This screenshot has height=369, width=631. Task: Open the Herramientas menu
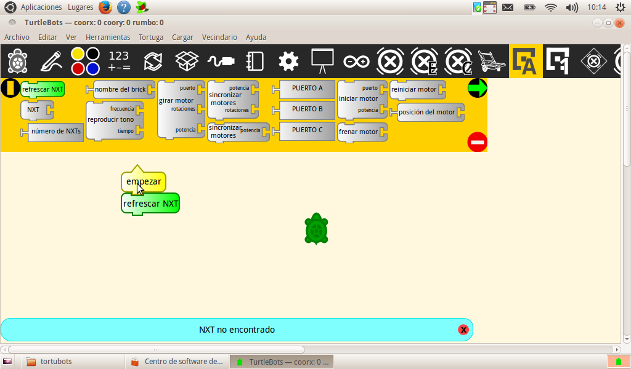tap(108, 38)
